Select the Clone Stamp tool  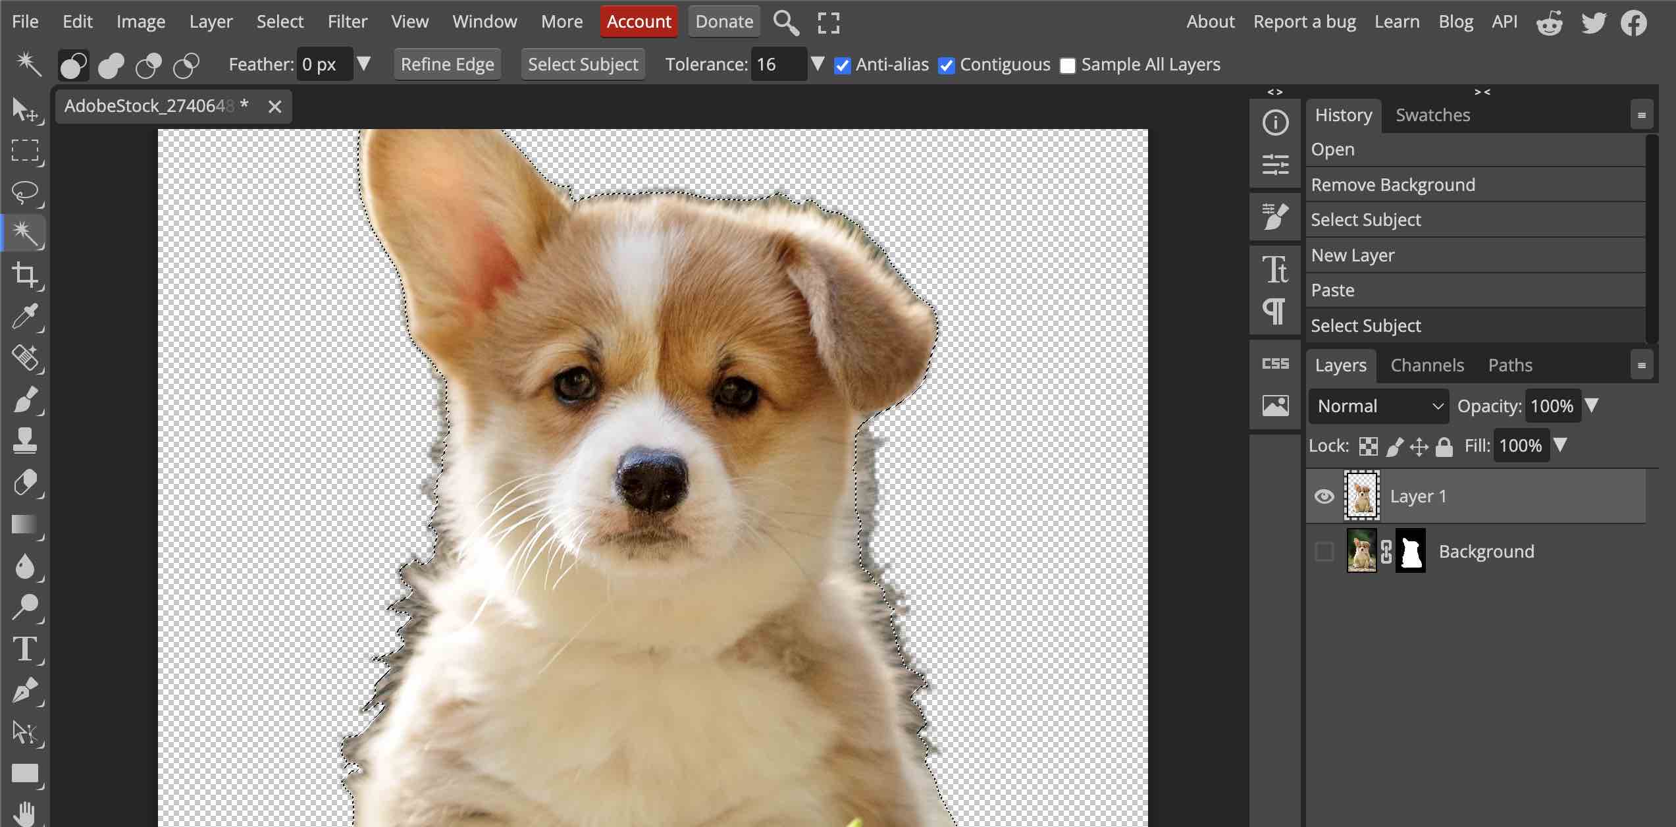point(25,440)
